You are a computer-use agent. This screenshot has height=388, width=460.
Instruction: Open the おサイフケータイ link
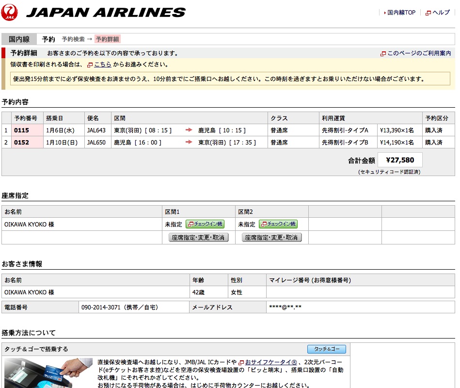271,362
